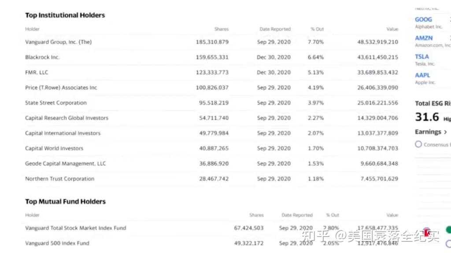Image resolution: width=451 pixels, height=255 pixels.
Task: Click the FMR, LLC holder name
Action: (37, 72)
